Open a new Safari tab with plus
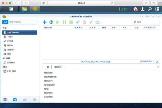 (160, 4)
